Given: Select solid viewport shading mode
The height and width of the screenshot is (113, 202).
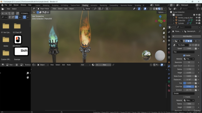Looking at the screenshot, I should click(x=157, y=9).
